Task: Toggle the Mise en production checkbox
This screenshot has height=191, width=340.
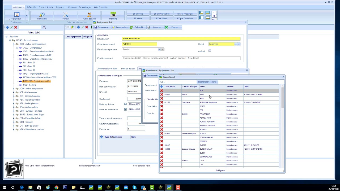Action: click(x=125, y=110)
